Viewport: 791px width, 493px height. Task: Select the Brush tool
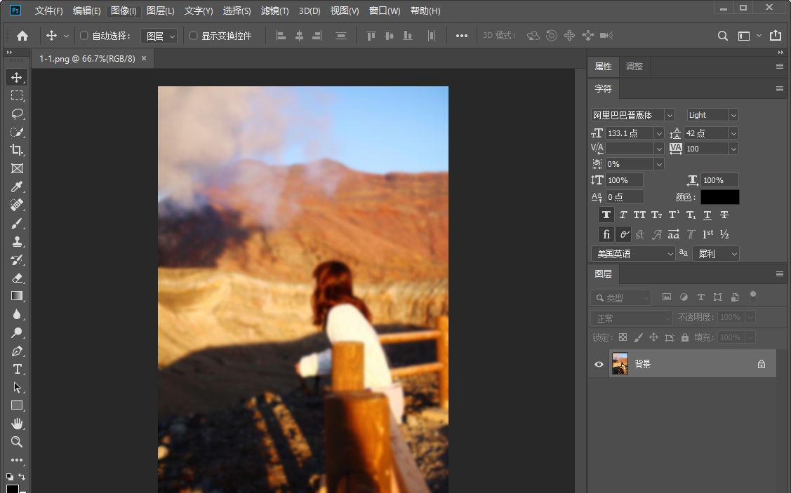click(17, 223)
